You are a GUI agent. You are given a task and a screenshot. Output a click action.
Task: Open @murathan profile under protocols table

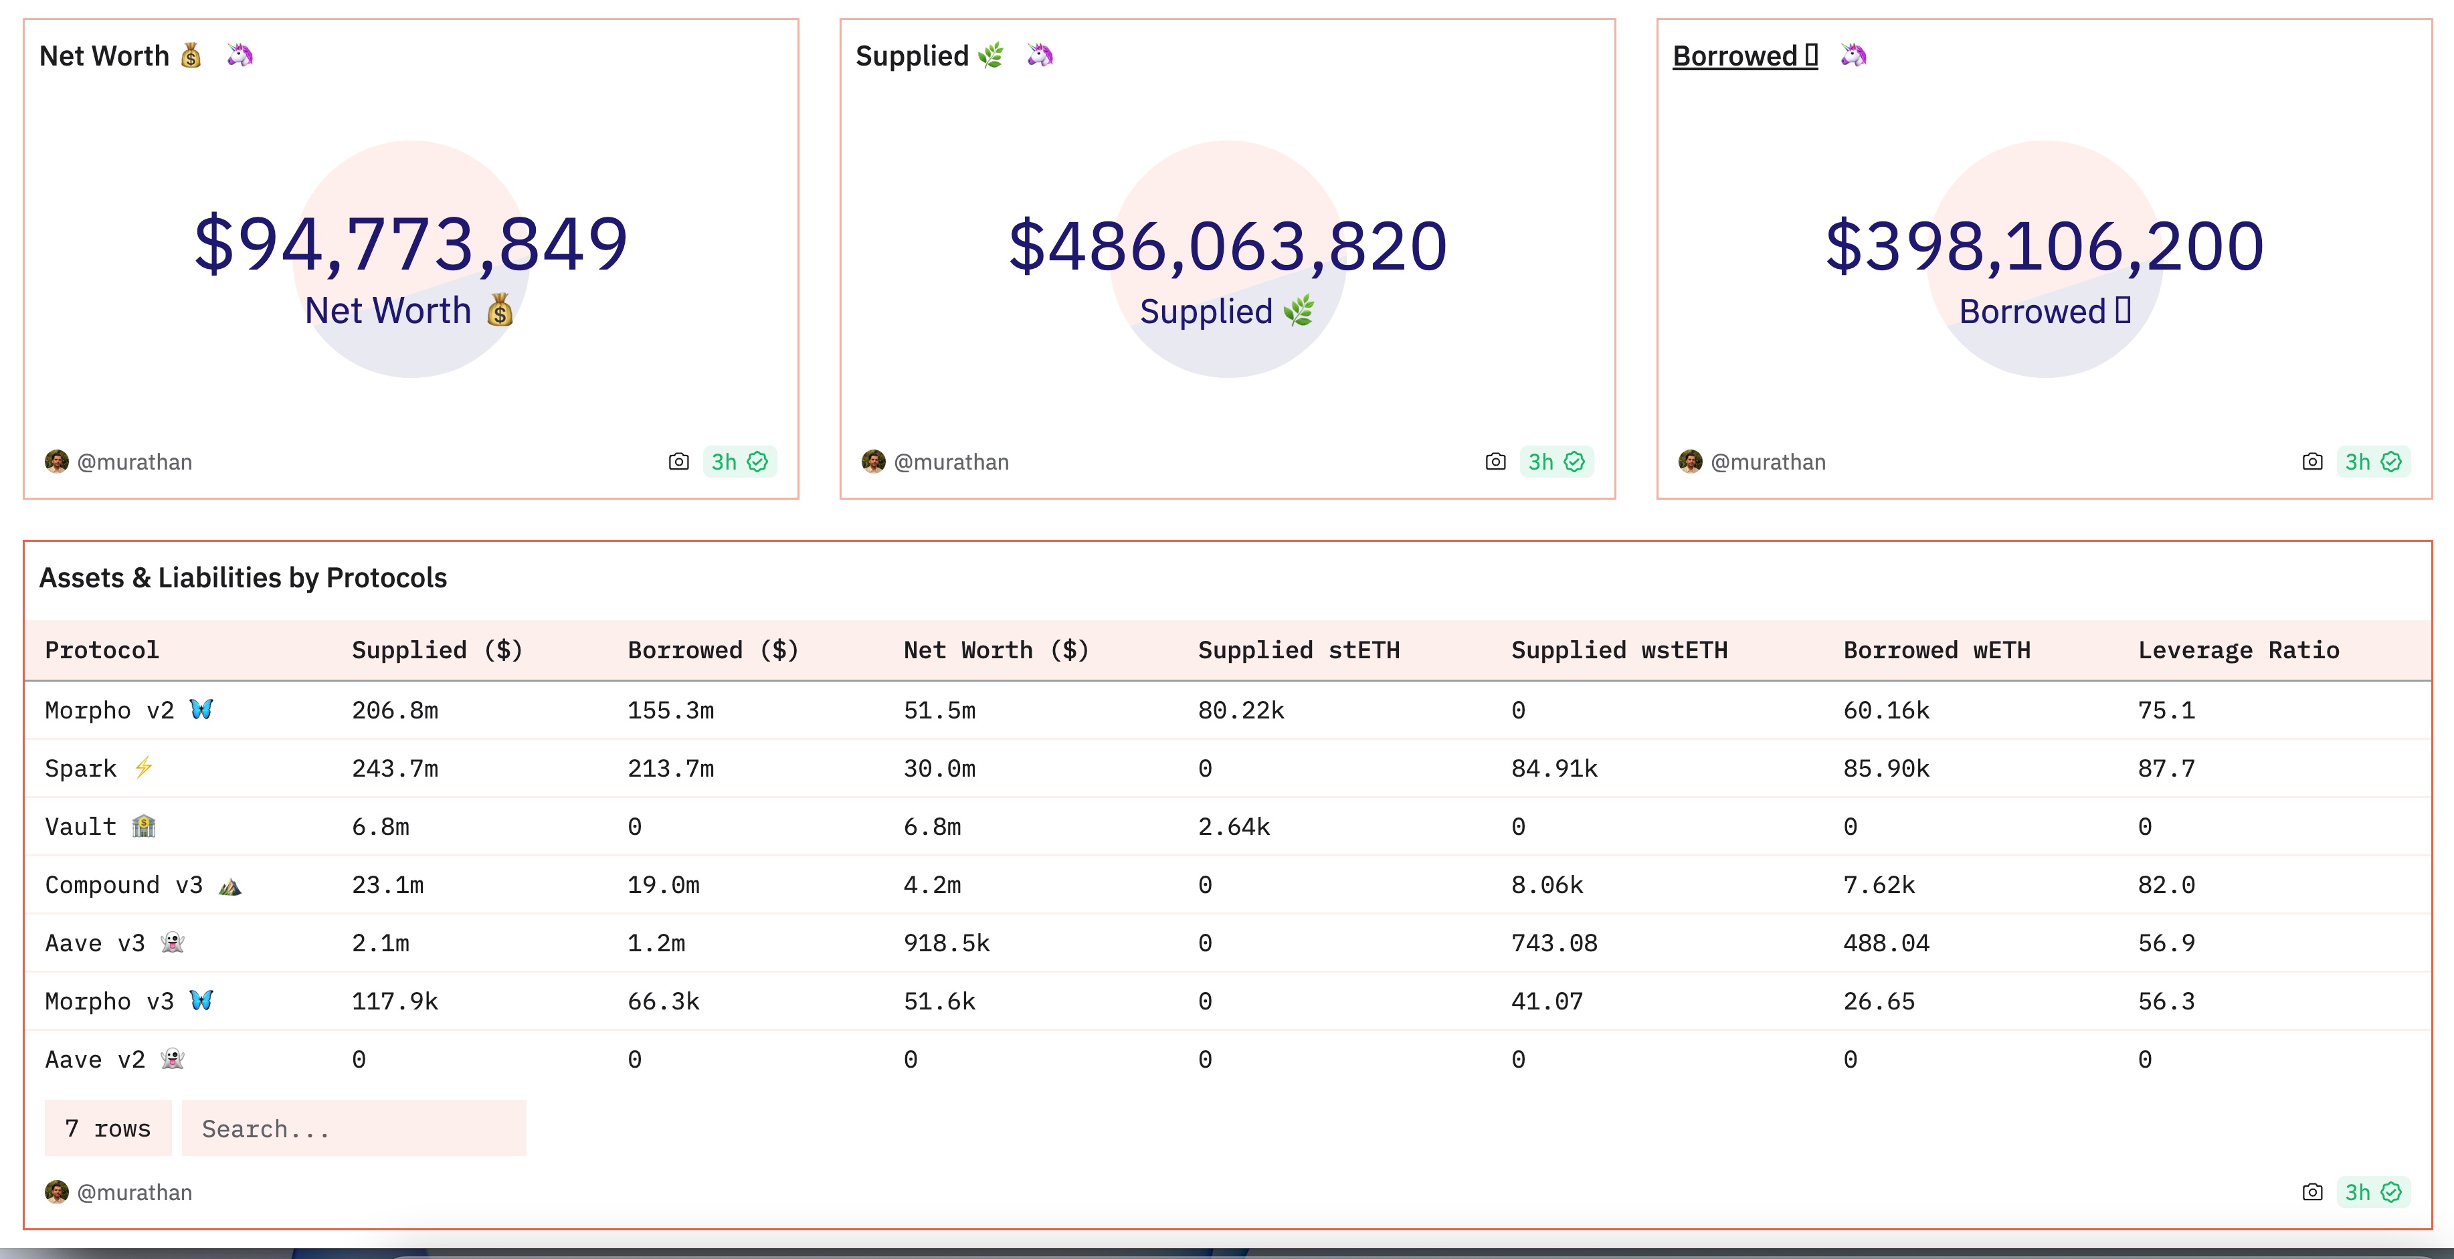coord(133,1192)
